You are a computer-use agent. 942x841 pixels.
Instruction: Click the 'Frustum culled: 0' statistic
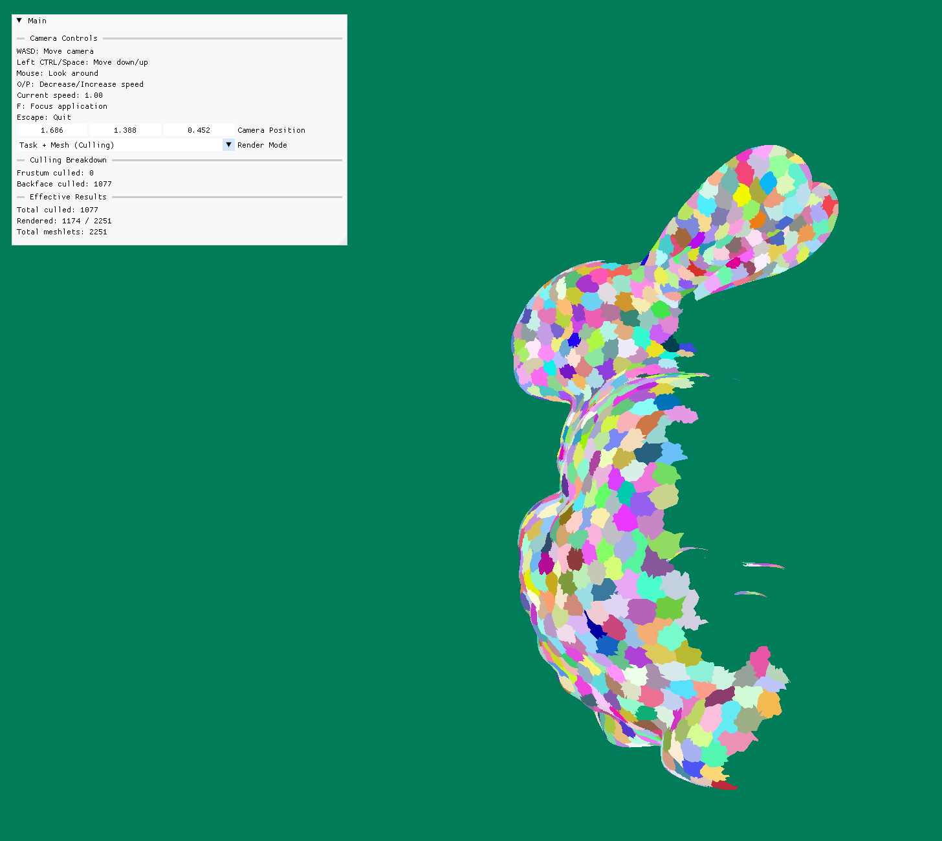(x=55, y=173)
